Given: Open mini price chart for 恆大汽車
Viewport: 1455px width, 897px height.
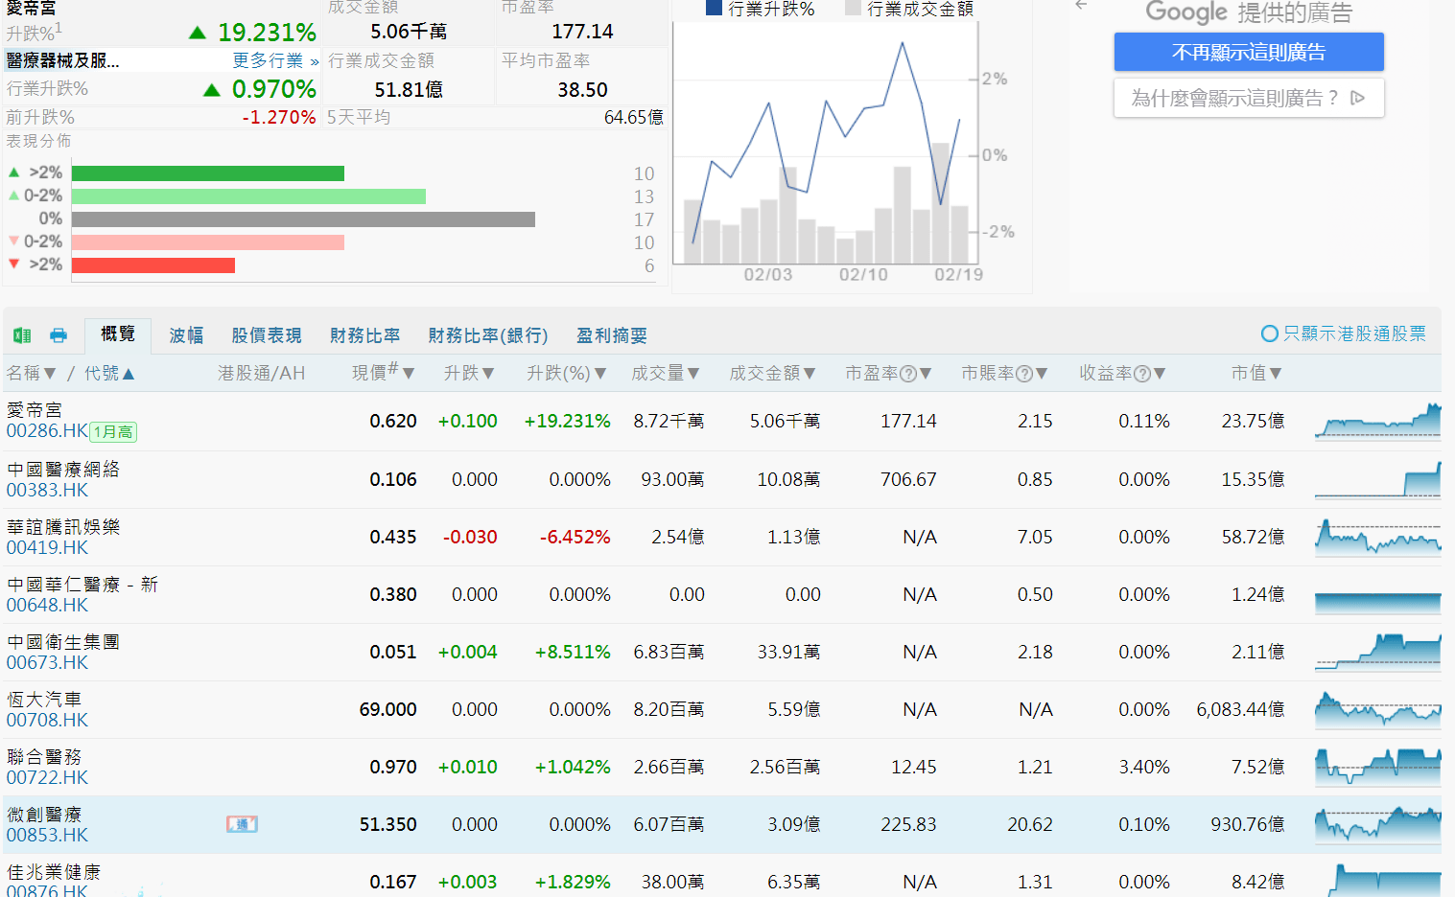Looking at the screenshot, I should tap(1377, 709).
